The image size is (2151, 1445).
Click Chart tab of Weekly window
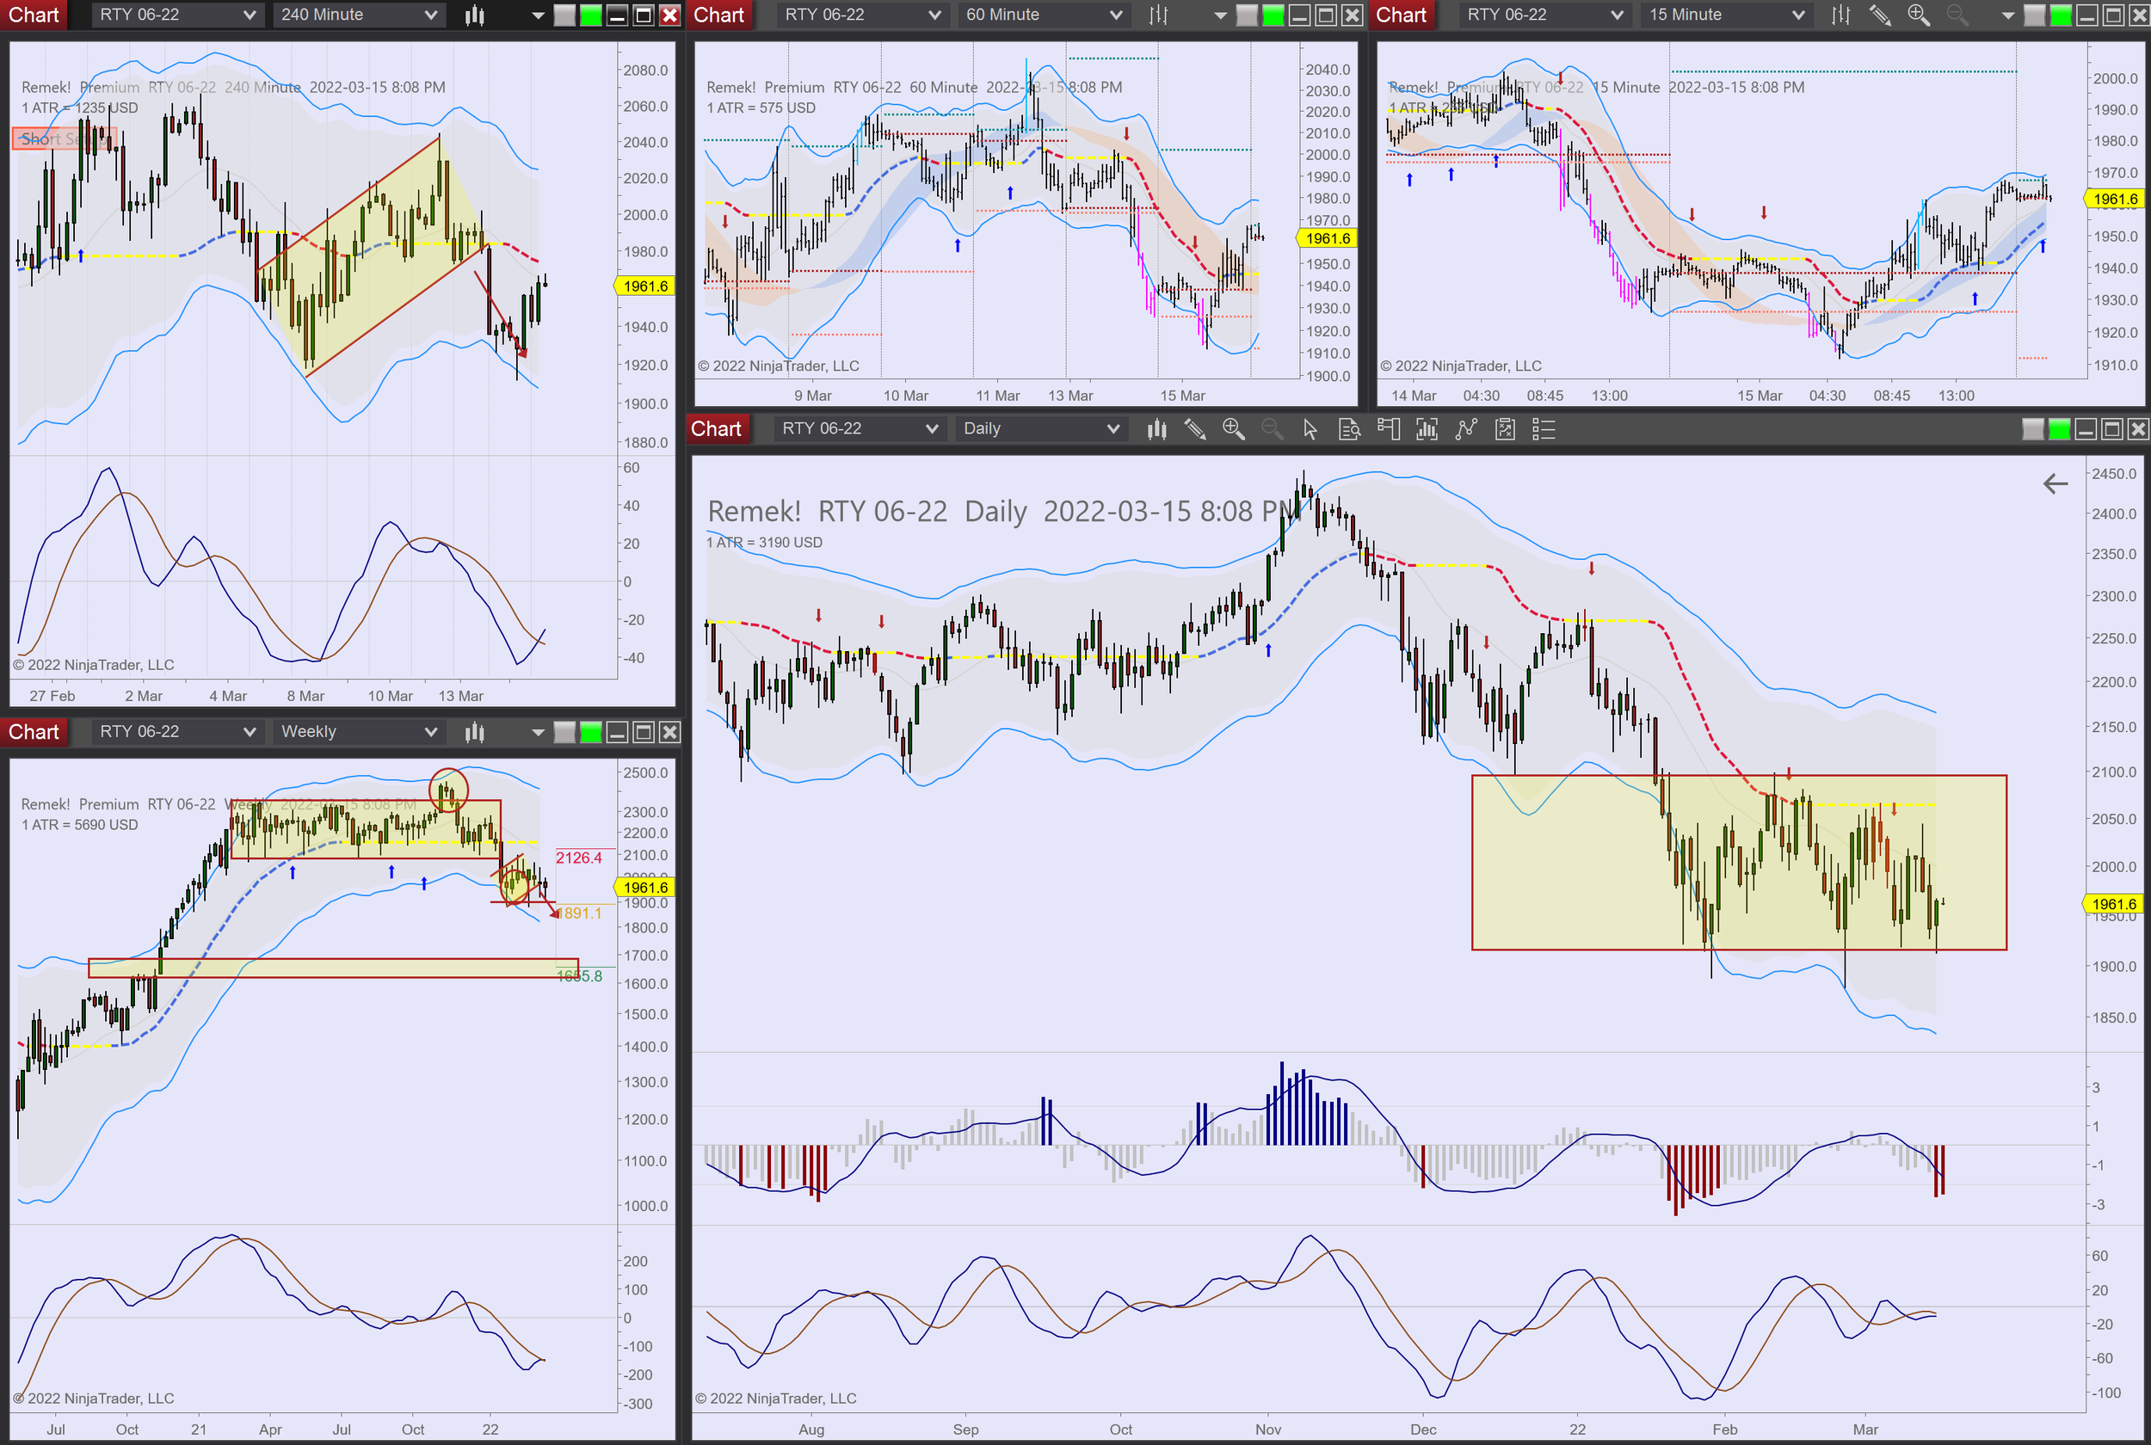(x=34, y=732)
